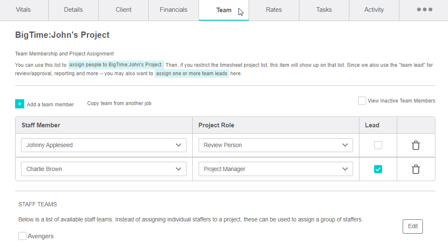Go to the Rates tab

pos(274,10)
